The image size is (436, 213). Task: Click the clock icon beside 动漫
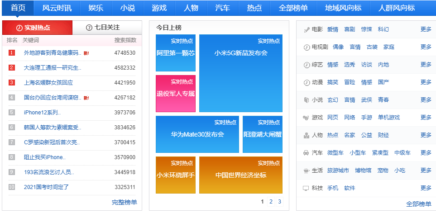pos(307,82)
